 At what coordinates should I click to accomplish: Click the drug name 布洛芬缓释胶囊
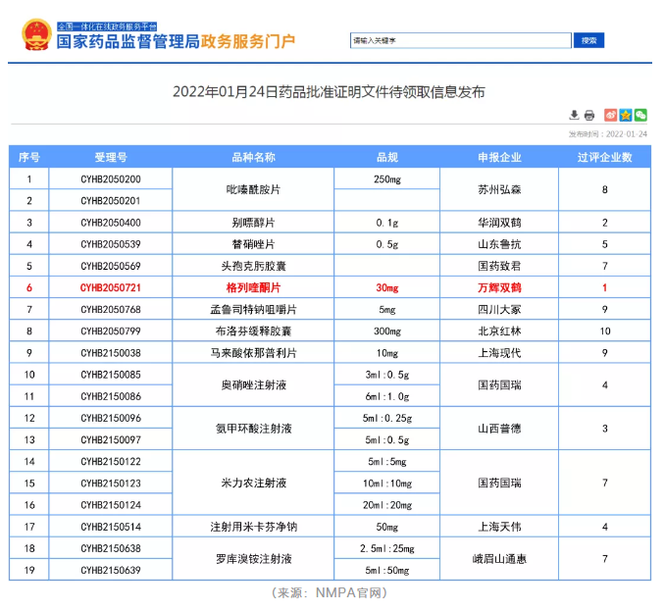click(253, 331)
